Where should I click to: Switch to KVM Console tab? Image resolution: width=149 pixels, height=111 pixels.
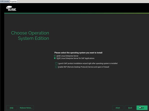pyautogui.click(x=4, y=1)
